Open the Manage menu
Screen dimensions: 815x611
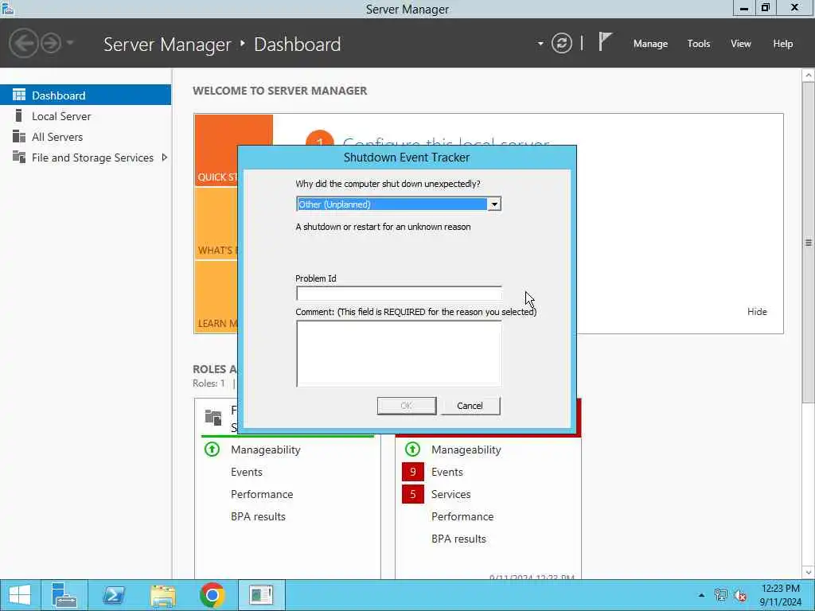[x=650, y=44]
